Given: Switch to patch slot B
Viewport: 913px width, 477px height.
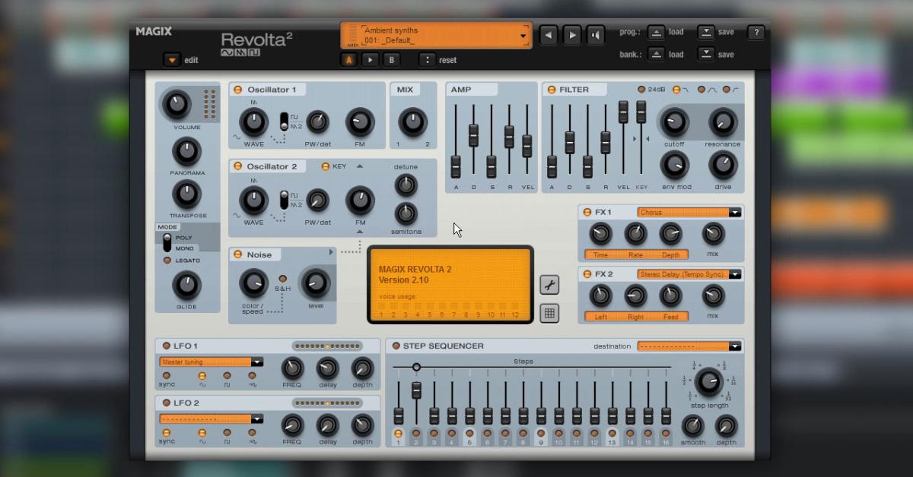Looking at the screenshot, I should point(391,59).
